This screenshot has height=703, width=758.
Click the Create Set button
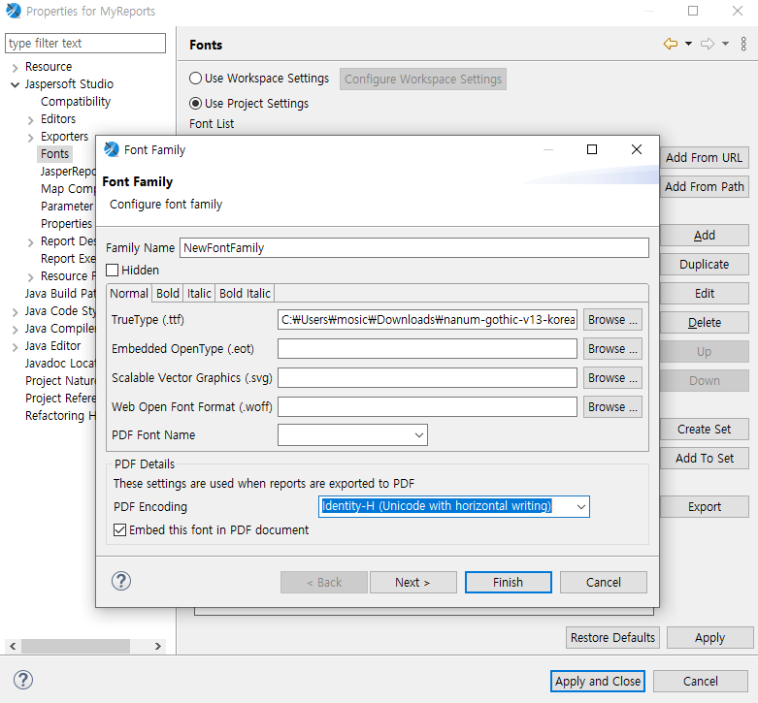pyautogui.click(x=705, y=429)
